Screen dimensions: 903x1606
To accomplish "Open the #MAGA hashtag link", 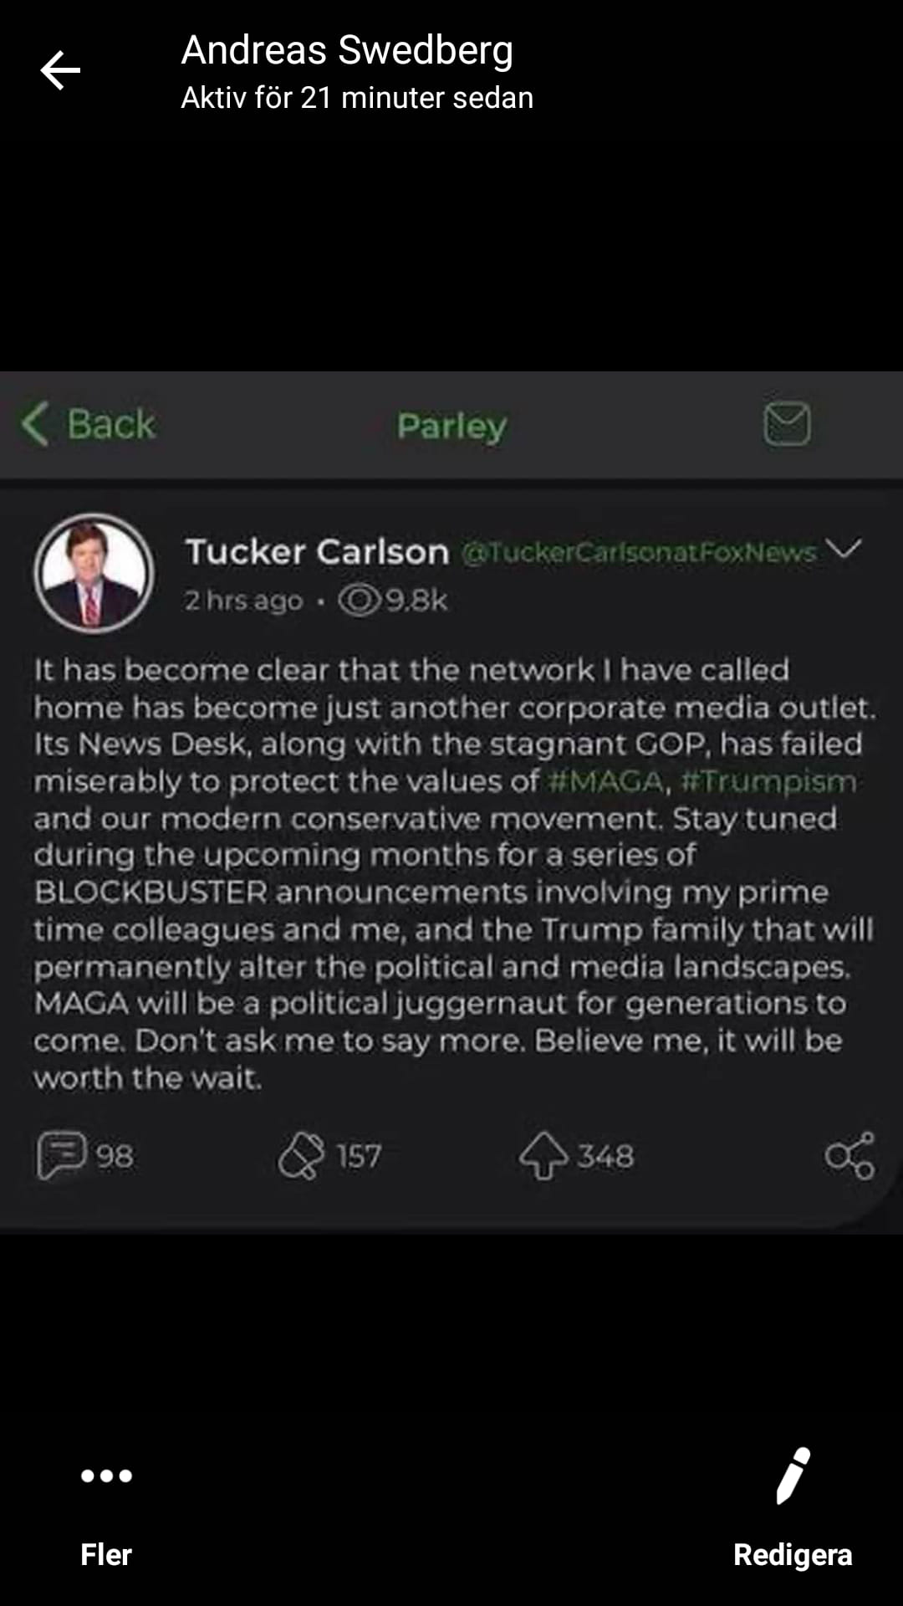I will (607, 781).
